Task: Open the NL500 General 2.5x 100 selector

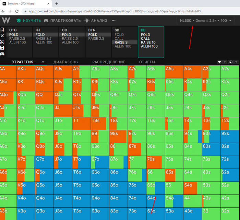Action: [x=206, y=21]
